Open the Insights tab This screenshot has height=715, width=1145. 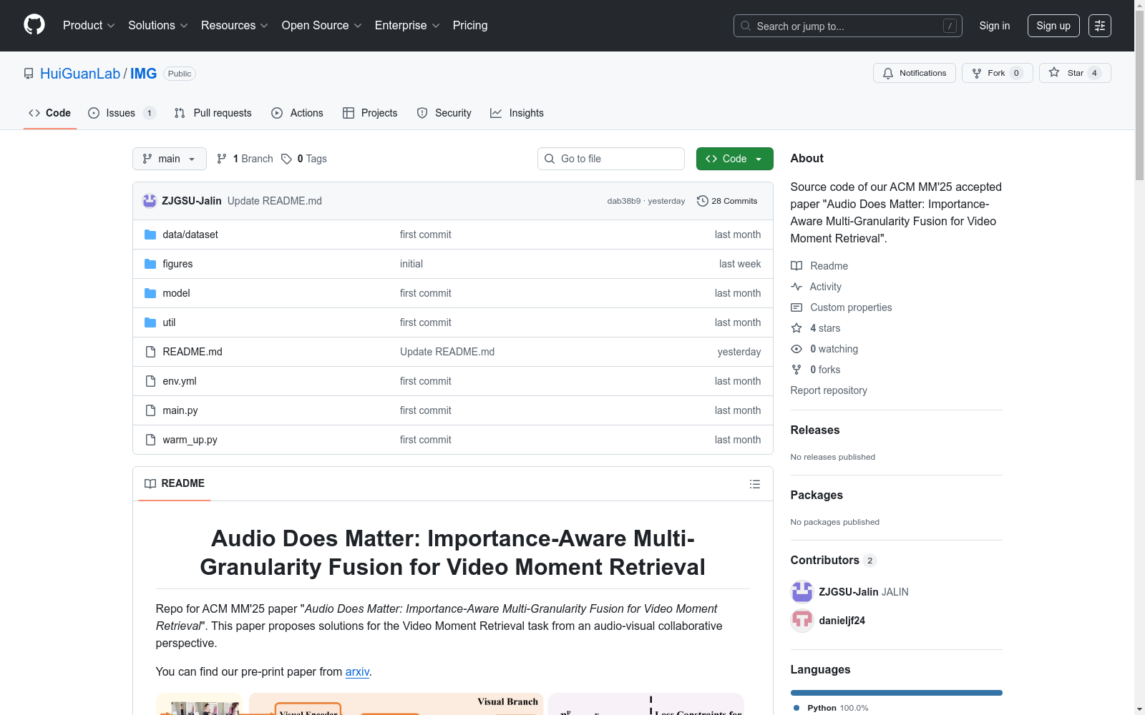coord(517,113)
